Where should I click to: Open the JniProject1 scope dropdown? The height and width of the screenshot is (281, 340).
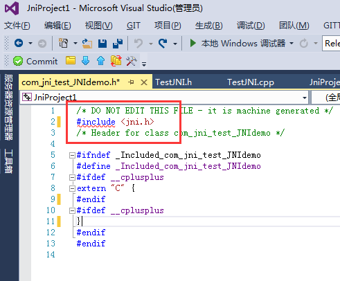pos(305,98)
